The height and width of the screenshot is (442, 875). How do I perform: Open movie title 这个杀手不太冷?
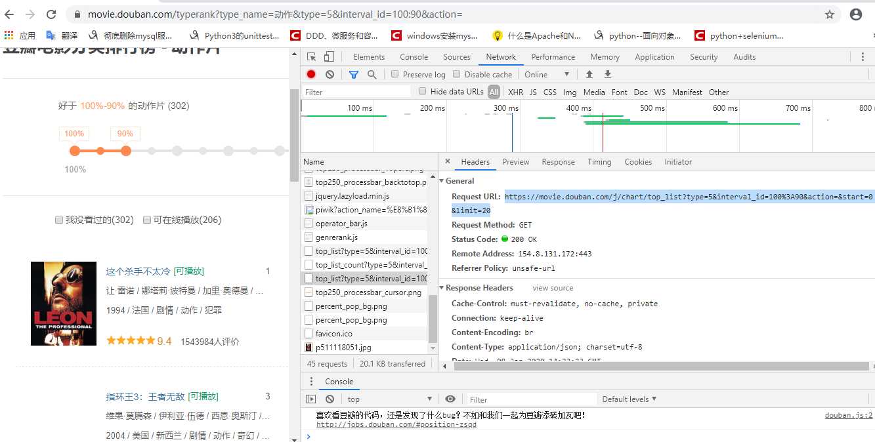(138, 271)
